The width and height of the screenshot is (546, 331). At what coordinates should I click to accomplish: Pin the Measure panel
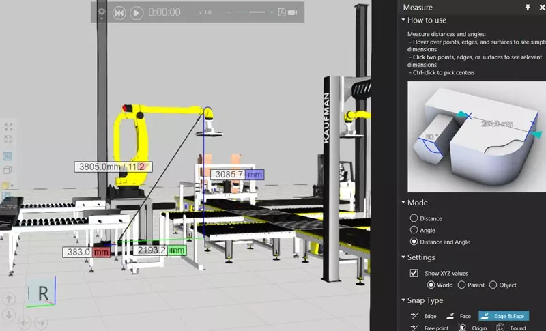pyautogui.click(x=528, y=7)
